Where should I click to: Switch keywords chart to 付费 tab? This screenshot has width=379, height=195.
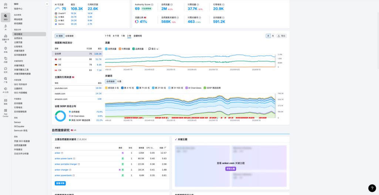120,82
